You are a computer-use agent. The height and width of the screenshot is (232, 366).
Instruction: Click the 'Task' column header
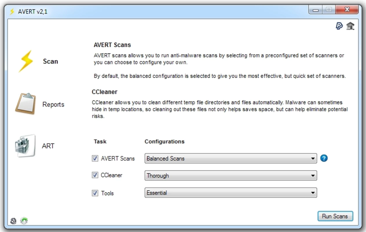(100, 142)
